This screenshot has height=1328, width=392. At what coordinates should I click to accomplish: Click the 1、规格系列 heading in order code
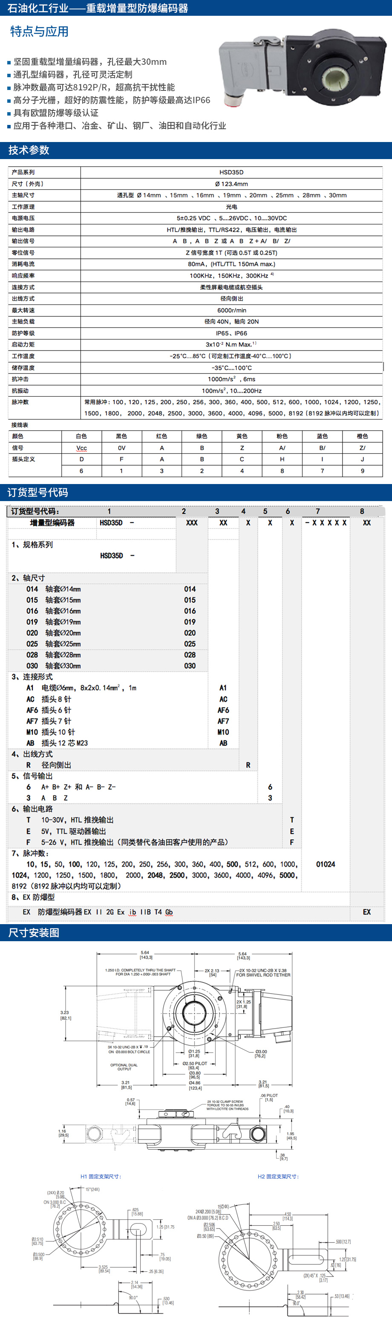point(32,545)
